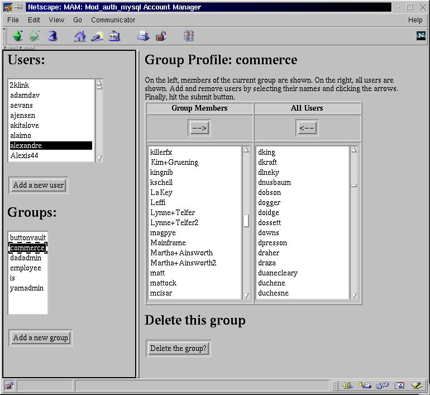The image size is (430, 395).
Task: Select user 2klink in Users list
Action: click(51, 85)
